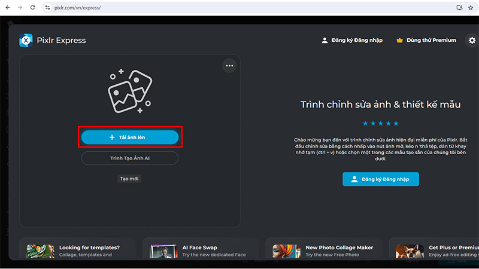
Task: Open 'Trình Tạo Ảnh AI' generator
Action: coord(130,158)
